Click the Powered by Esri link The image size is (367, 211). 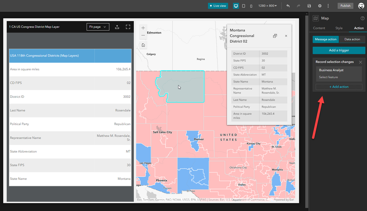(284, 200)
